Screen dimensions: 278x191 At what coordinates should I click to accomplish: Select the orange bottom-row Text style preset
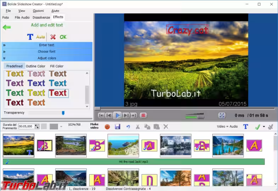[36, 103]
